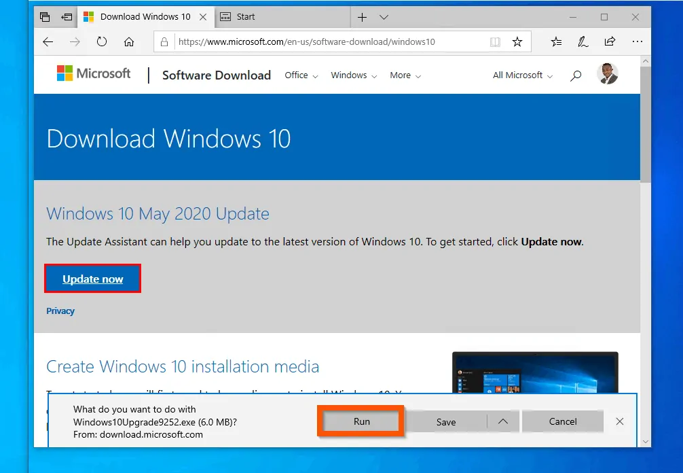Image resolution: width=683 pixels, height=473 pixels.
Task: Add this page to favorites with the star
Action: pos(517,42)
